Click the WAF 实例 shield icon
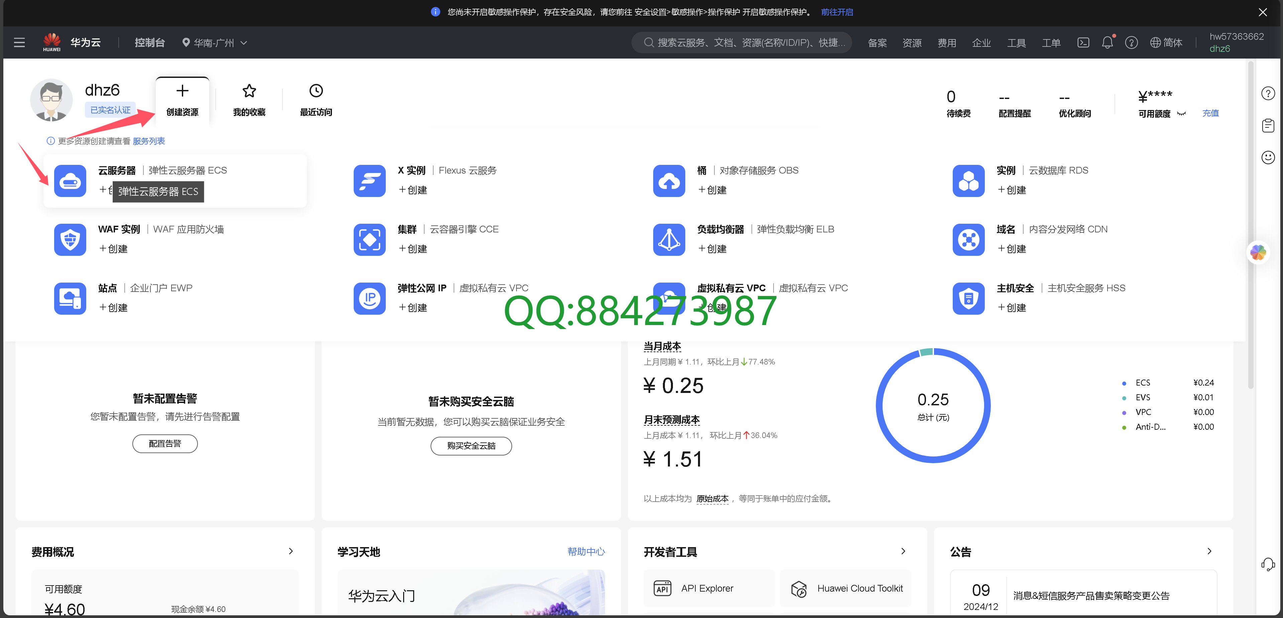The height and width of the screenshot is (618, 1283). 70,240
